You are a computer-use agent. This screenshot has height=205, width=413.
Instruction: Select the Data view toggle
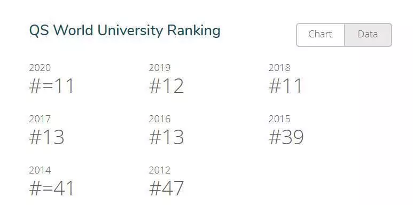tap(368, 35)
